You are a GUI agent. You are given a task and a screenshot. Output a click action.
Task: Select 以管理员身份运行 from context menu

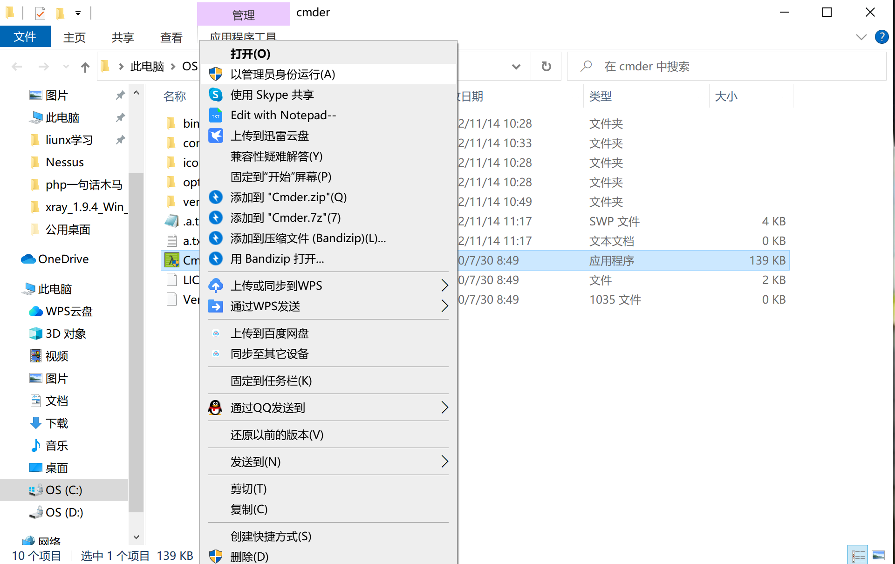(x=282, y=75)
